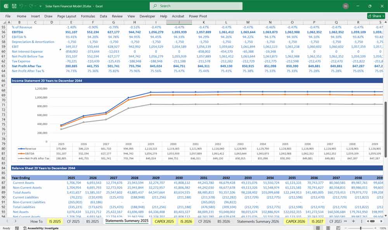Open the Power Pivot ribbon tab

tap(198, 16)
